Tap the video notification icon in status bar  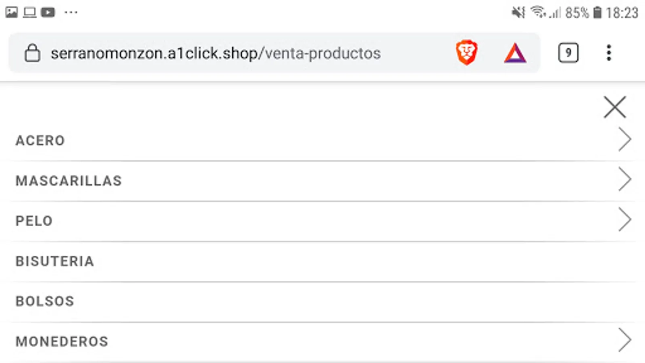tap(48, 12)
